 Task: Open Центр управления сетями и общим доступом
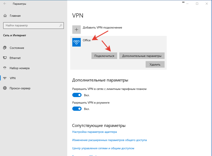click(x=103, y=148)
